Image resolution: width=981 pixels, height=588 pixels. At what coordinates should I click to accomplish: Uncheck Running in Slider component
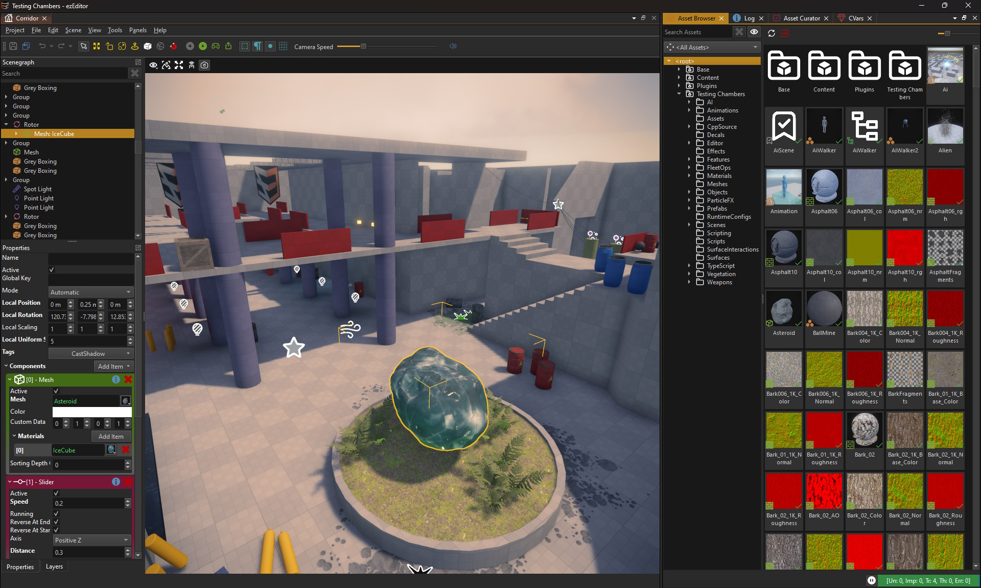pyautogui.click(x=56, y=514)
